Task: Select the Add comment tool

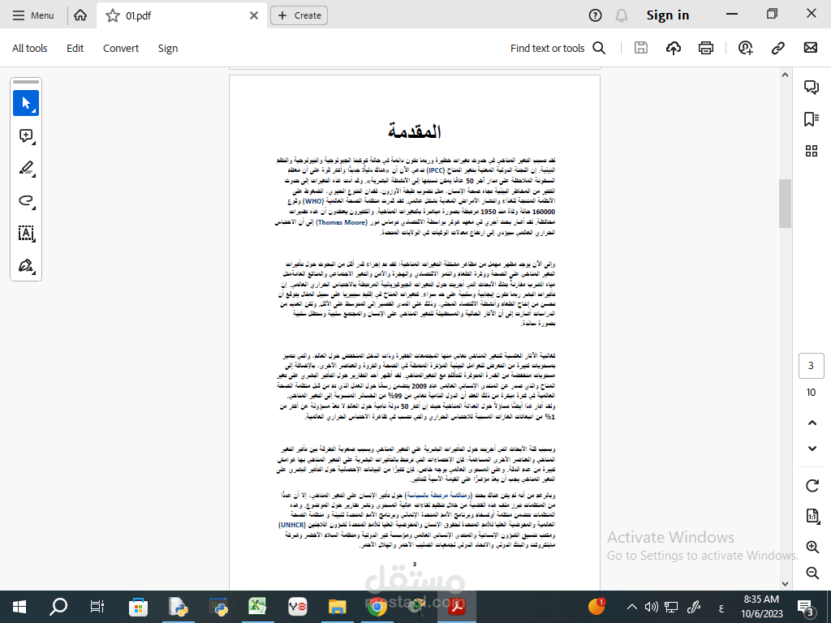Action: [26, 135]
